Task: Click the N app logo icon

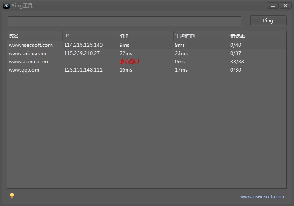Action: [x=6, y=6]
